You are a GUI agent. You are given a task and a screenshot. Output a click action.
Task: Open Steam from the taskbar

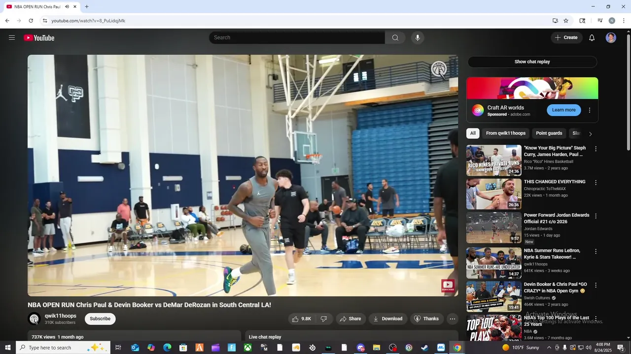424,348
